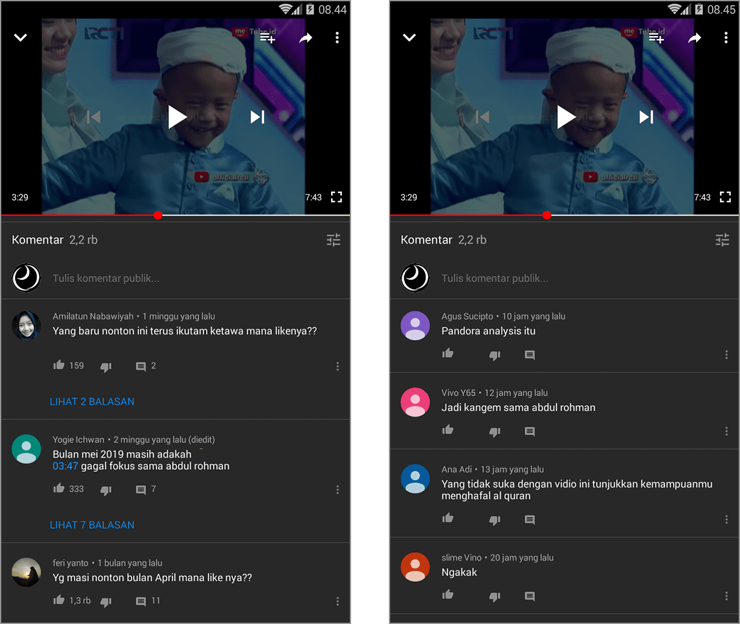740x624 pixels.
Task: Like feri yanto's comment
Action: tap(59, 600)
